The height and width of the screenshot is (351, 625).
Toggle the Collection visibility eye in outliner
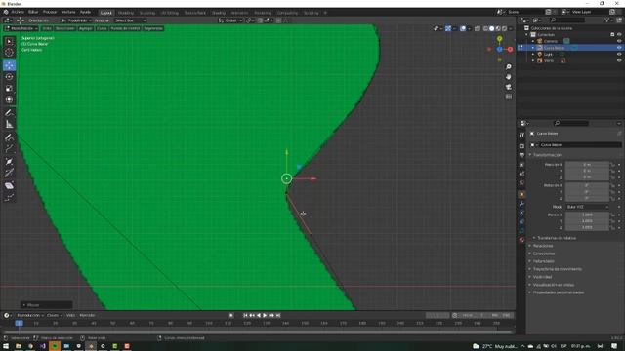tap(619, 35)
